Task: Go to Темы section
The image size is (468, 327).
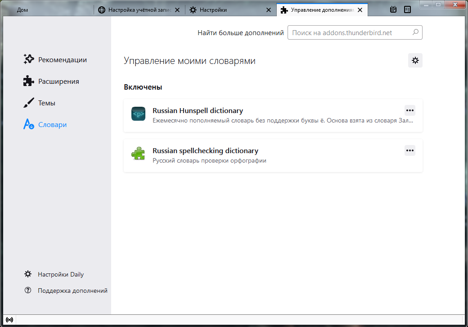Action: click(x=46, y=103)
